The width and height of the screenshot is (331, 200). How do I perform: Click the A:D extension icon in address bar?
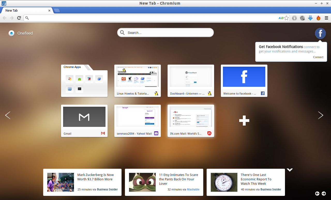(x=281, y=18)
